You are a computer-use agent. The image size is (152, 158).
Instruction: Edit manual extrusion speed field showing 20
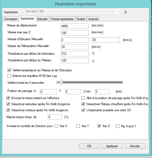coord(106,40)
